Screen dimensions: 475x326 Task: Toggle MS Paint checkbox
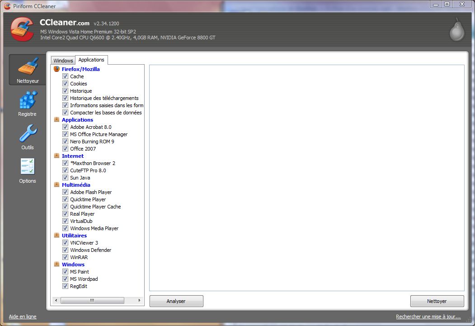[x=65, y=271]
